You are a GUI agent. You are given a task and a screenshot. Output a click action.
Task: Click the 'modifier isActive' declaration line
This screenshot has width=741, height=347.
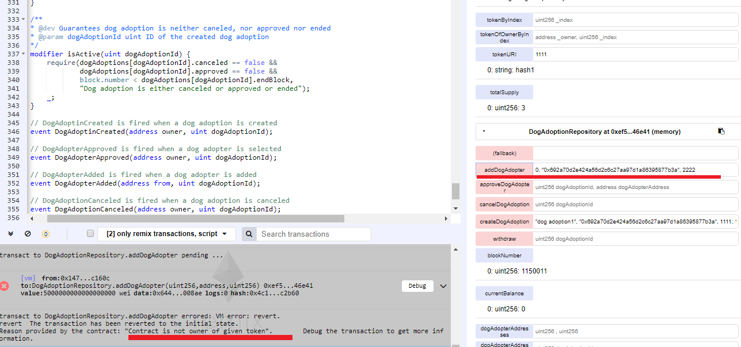110,54
